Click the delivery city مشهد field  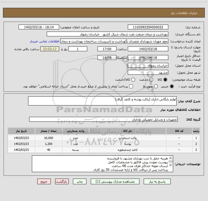(148, 73)
